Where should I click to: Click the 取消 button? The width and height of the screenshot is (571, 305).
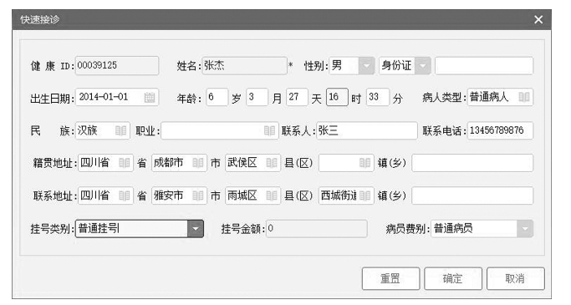tap(516, 279)
